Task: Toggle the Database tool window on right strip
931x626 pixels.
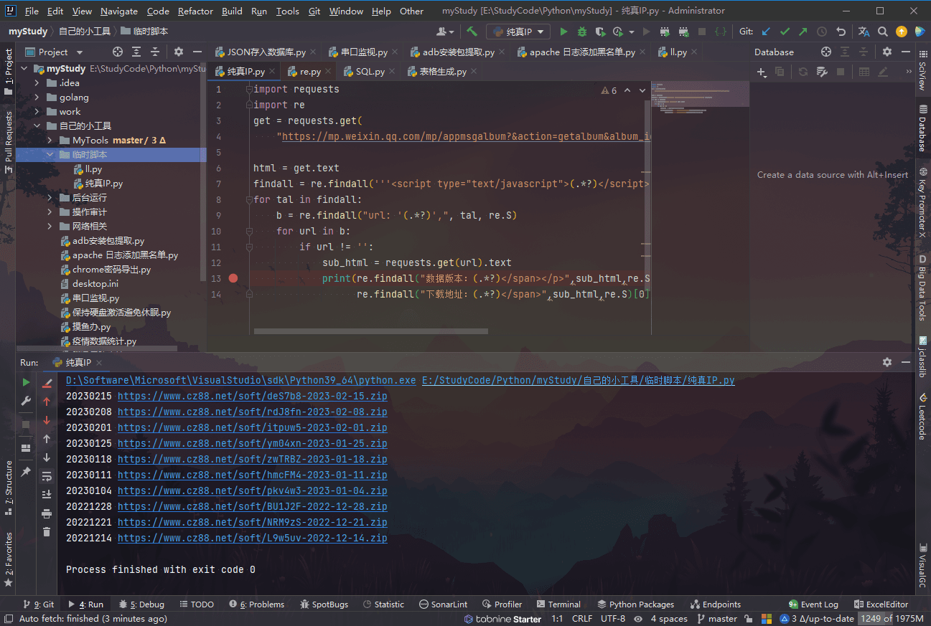Action: (922, 128)
